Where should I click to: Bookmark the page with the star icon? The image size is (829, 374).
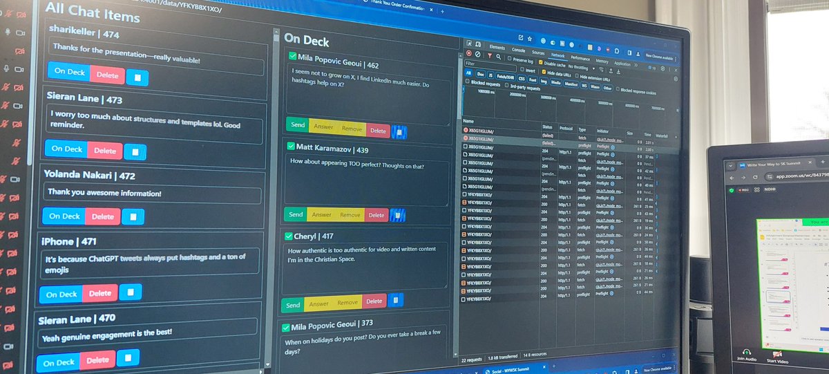529,39
